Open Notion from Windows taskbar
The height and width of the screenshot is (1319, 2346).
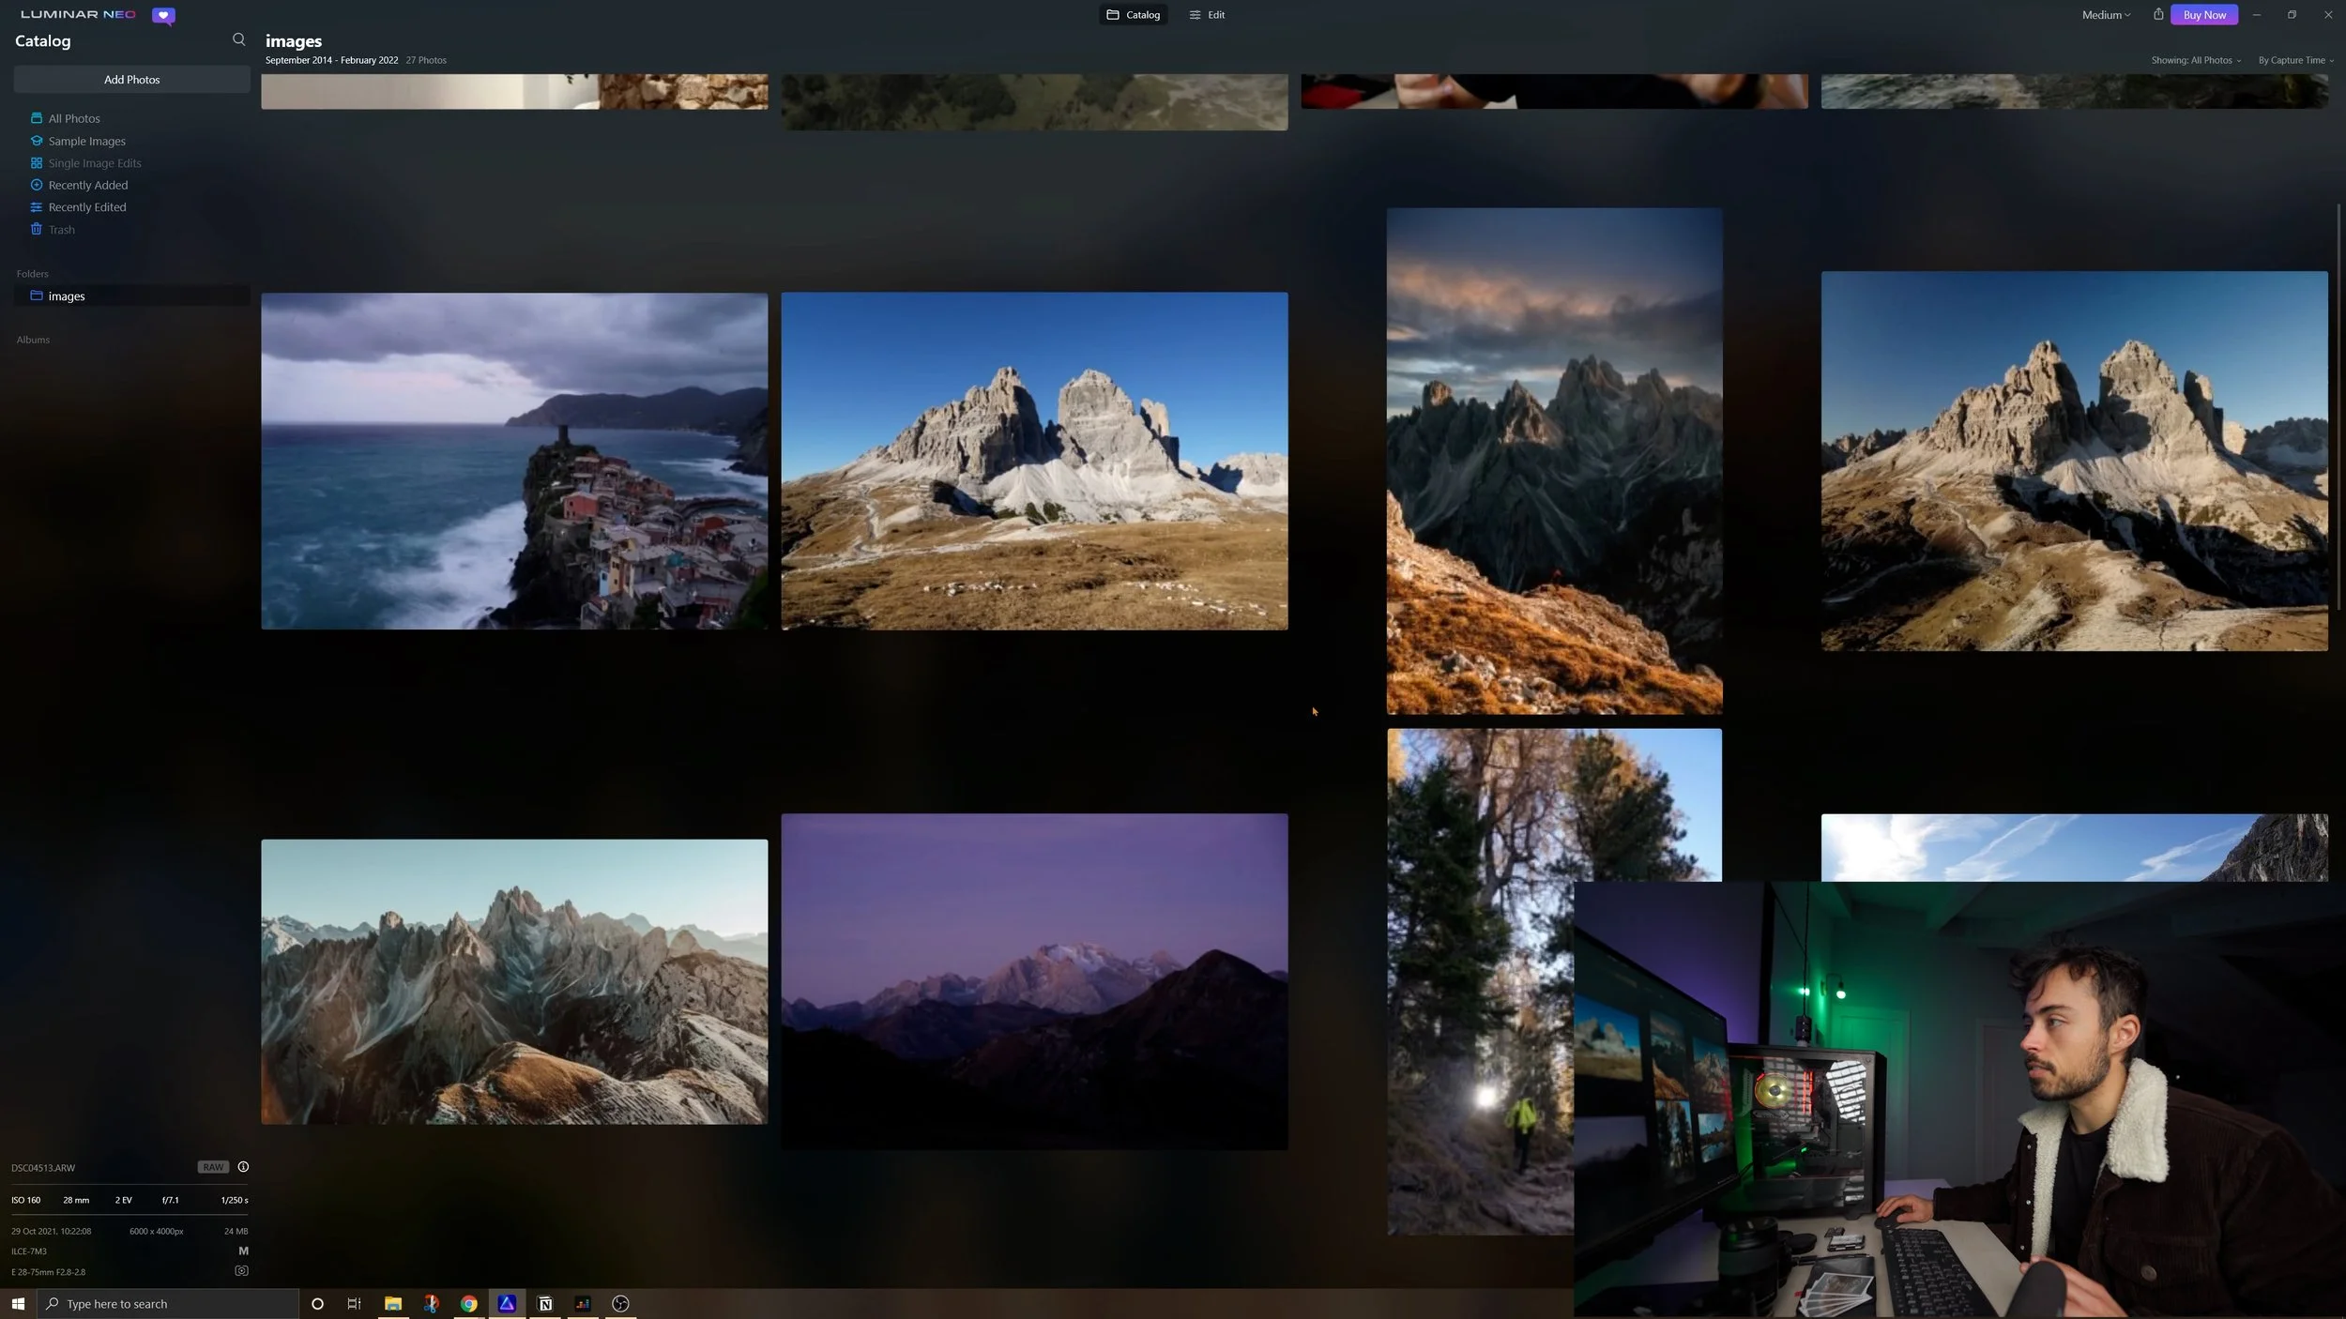[545, 1303]
